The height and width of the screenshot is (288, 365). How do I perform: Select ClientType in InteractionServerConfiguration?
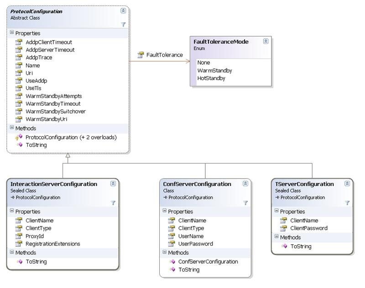tap(38, 228)
